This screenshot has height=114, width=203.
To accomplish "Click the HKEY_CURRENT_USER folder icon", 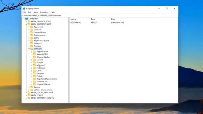I will [x=29, y=24].
